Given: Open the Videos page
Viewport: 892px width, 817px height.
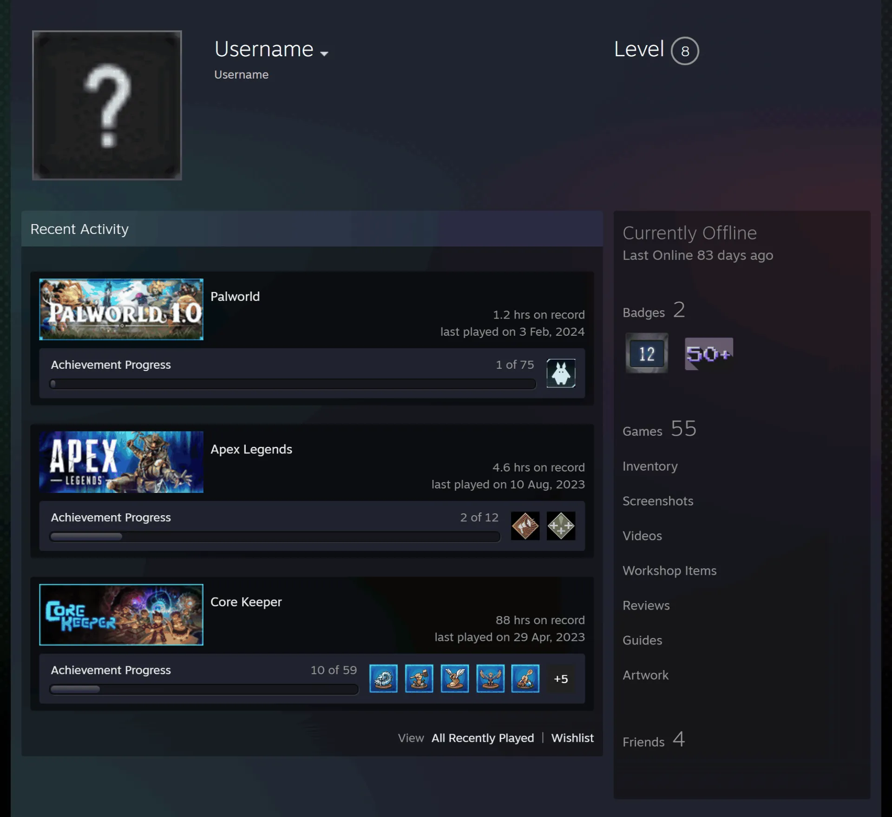Looking at the screenshot, I should click(642, 536).
